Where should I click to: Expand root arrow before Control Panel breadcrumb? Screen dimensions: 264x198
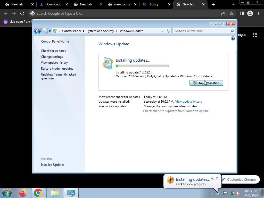[59, 31]
